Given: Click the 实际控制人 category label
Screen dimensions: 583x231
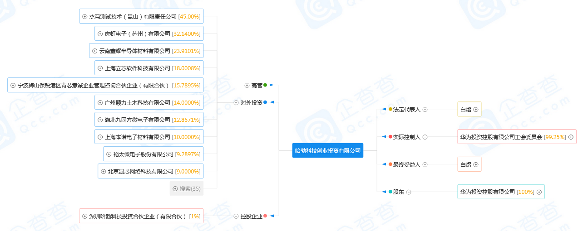Looking at the screenshot, I should [x=407, y=137].
